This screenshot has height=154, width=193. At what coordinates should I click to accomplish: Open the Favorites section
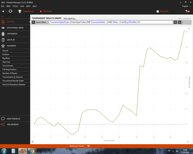coord(15,46)
